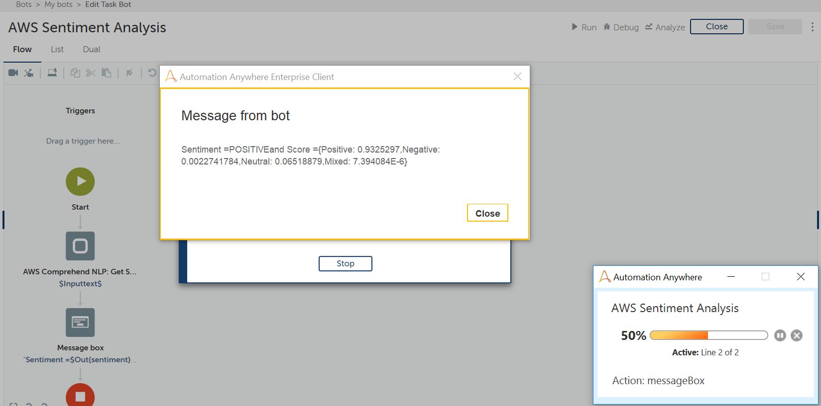Click the record (video camera) toolbar icon

pyautogui.click(x=13, y=73)
